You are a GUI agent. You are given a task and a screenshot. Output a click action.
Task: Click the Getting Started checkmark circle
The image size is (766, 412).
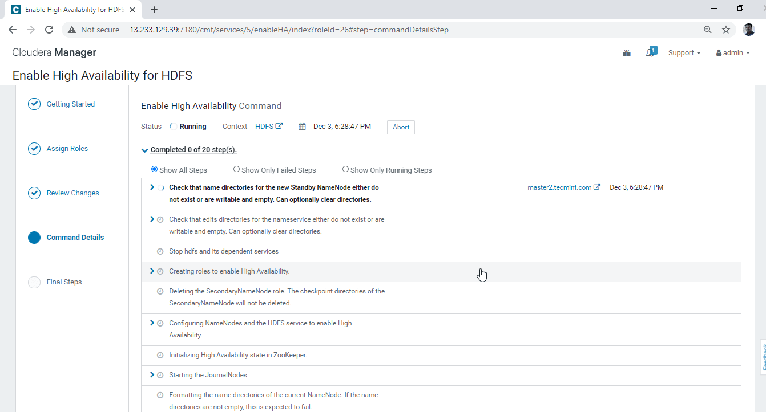pyautogui.click(x=34, y=104)
